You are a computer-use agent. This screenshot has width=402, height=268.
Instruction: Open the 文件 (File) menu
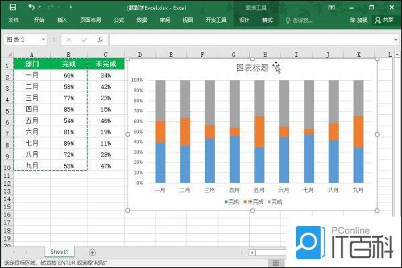click(13, 20)
